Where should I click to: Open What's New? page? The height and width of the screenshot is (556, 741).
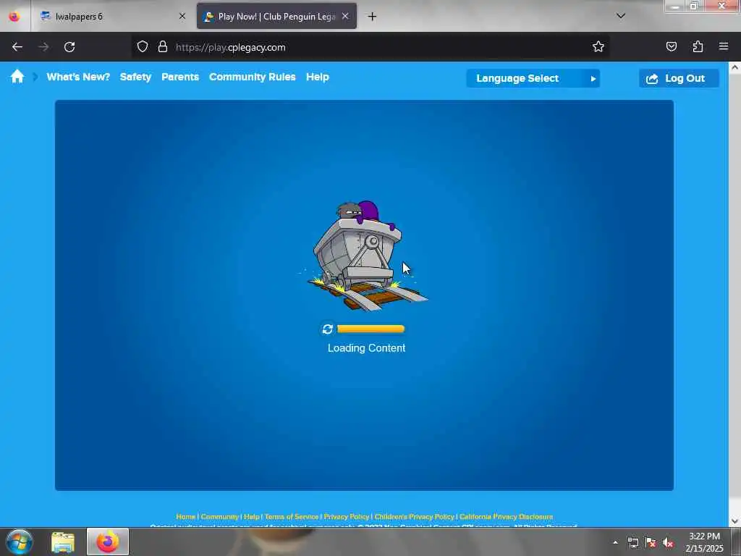pyautogui.click(x=78, y=77)
